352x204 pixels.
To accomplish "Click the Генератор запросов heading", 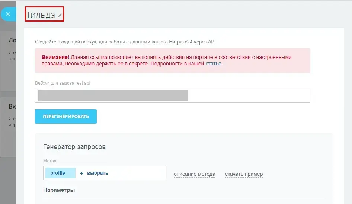I will [x=74, y=147].
